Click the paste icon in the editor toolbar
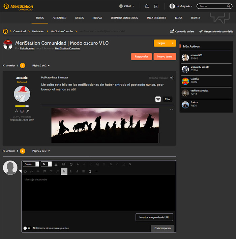The image size is (236, 239). 97,164
